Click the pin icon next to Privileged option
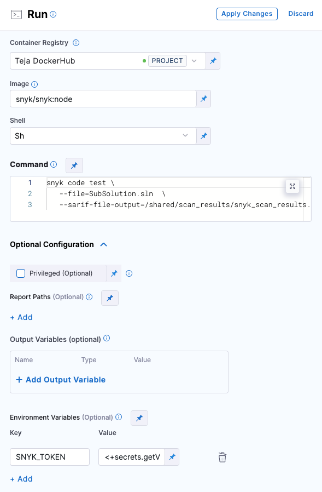 pos(114,273)
